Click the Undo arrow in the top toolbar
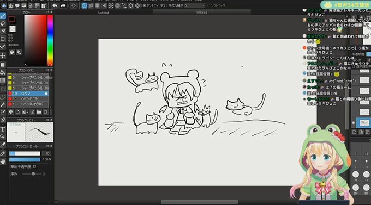 (55, 5)
